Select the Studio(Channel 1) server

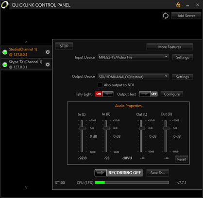[26, 52]
